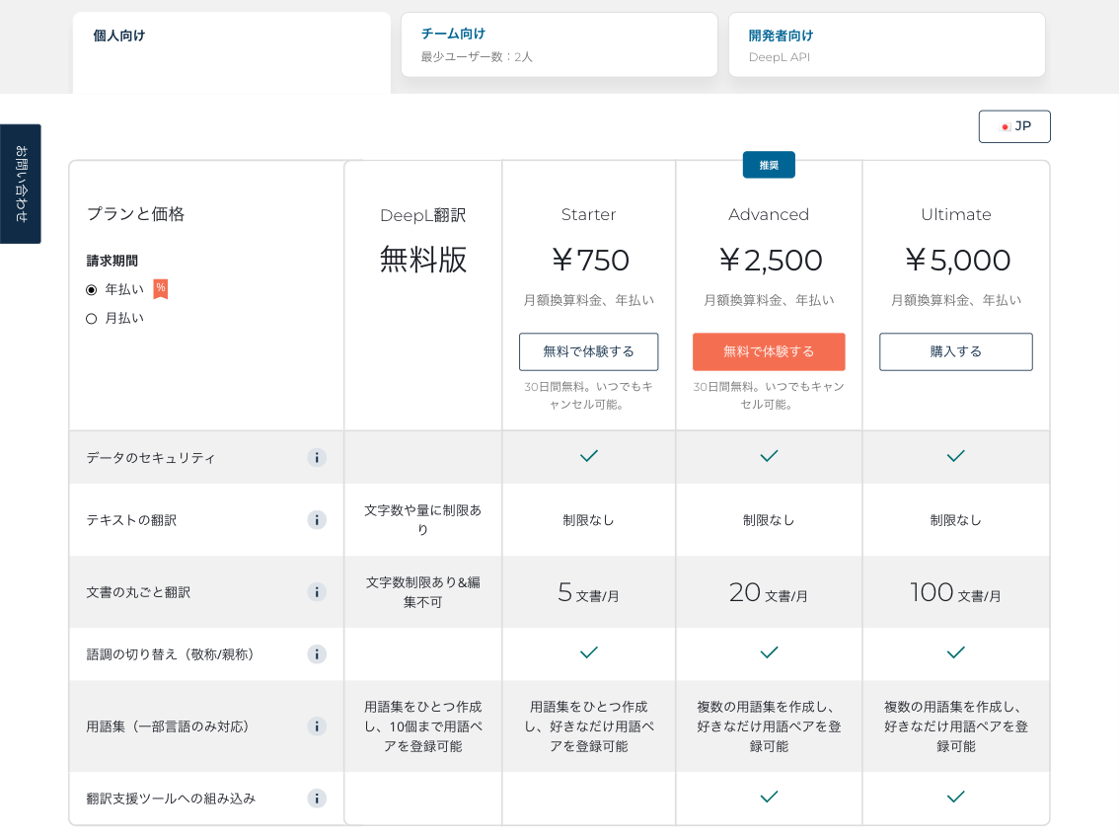
Task: Select the 年払い billing option
Action: [x=90, y=289]
